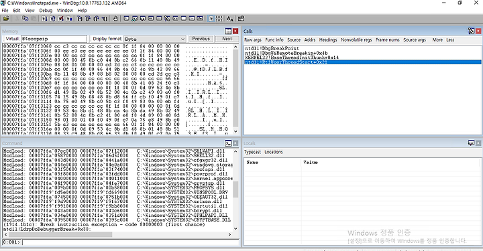483x251 pixels.
Task: Open the Memory window via toolbar icon
Action: tap(159, 19)
